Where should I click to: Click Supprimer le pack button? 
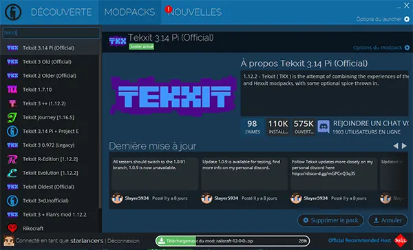tap(330, 220)
